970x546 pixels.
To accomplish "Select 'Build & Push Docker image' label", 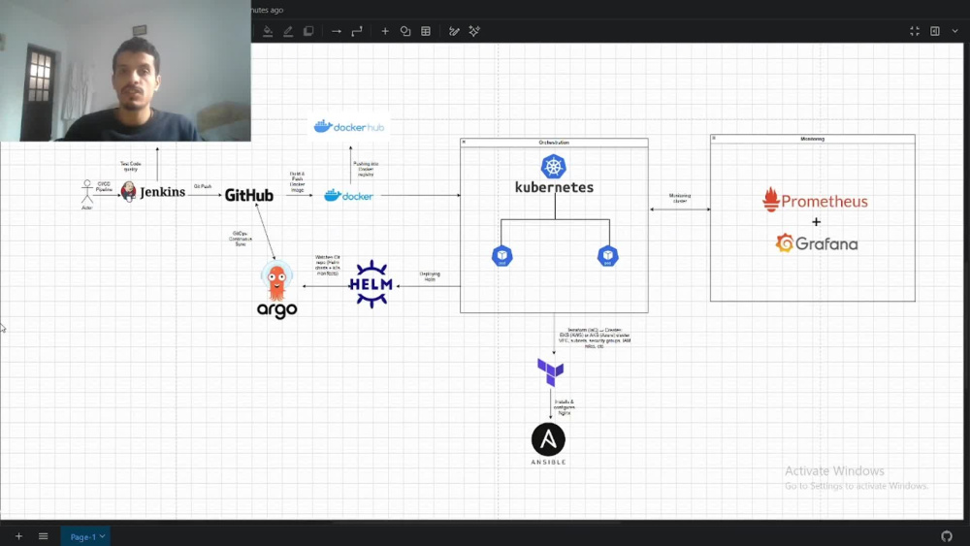I will click(297, 182).
